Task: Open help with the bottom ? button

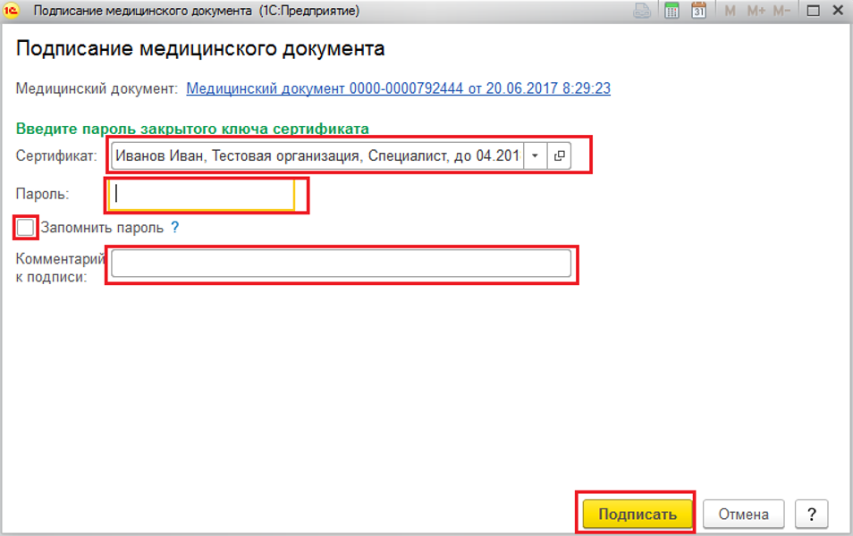Action: (811, 514)
